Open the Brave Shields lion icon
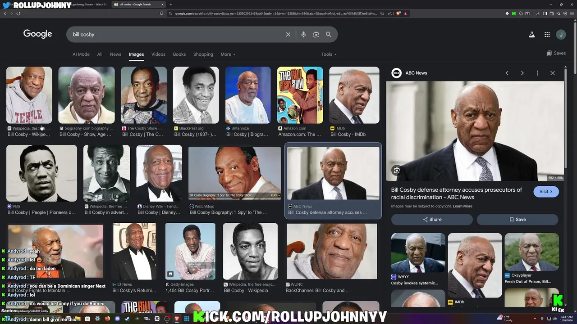The image size is (577, 324). coord(398,13)
